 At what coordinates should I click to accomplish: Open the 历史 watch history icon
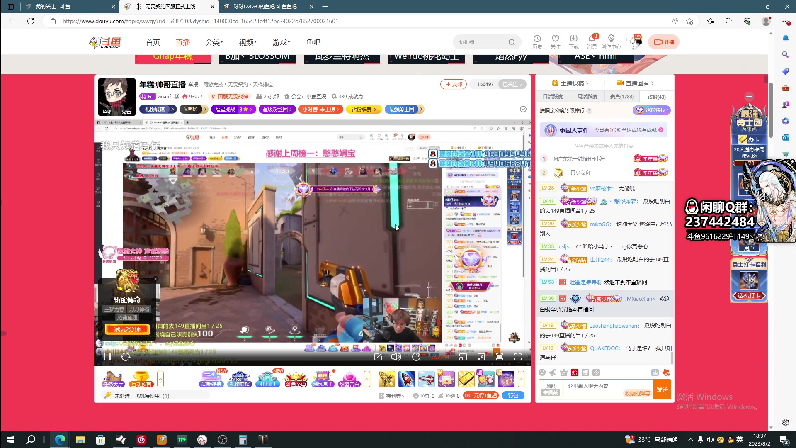pos(537,42)
